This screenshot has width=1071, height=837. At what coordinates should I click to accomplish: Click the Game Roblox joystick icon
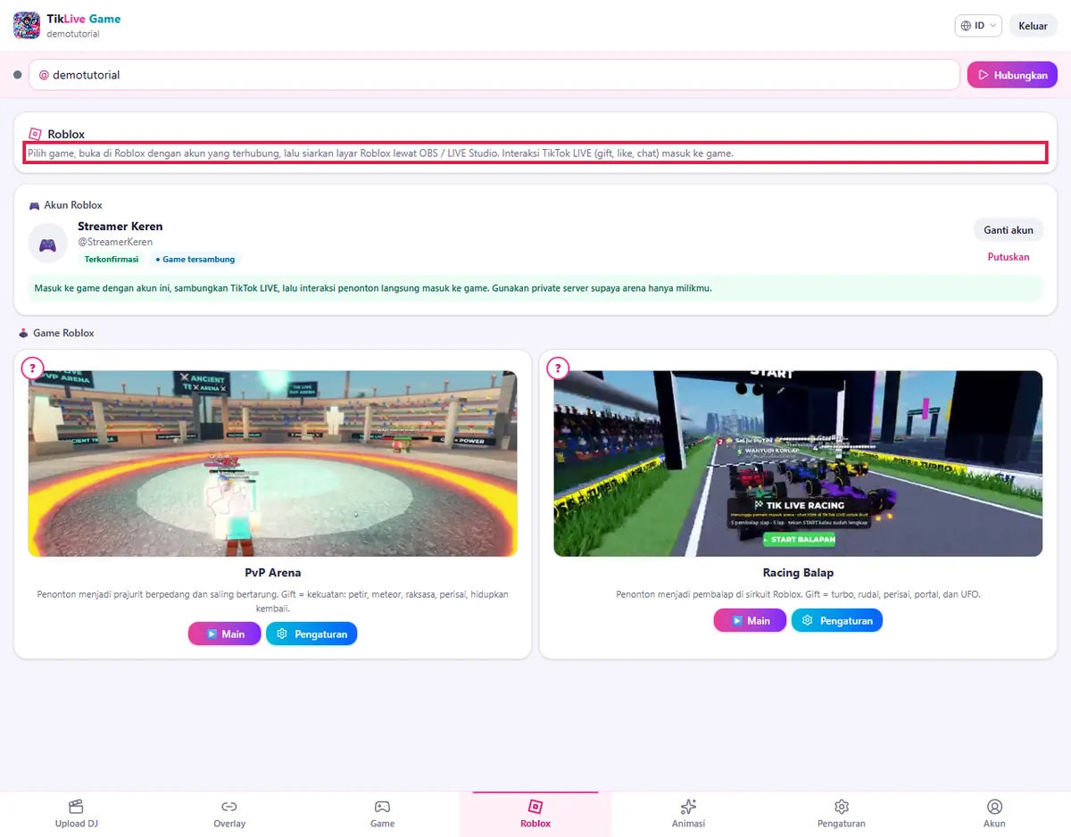(23, 333)
